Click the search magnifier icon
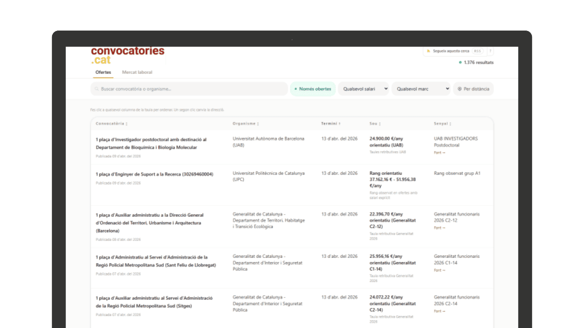 (97, 89)
